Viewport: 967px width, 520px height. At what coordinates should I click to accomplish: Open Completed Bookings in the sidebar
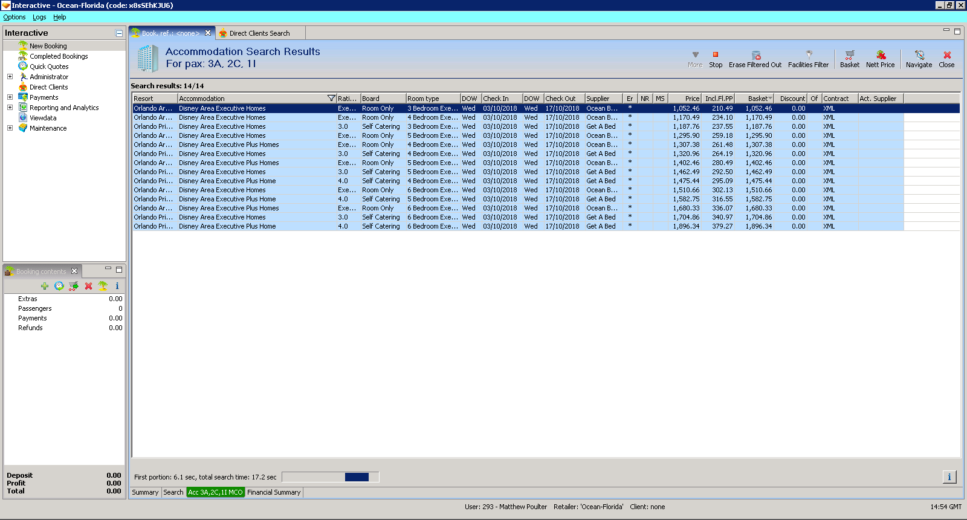[x=59, y=56]
